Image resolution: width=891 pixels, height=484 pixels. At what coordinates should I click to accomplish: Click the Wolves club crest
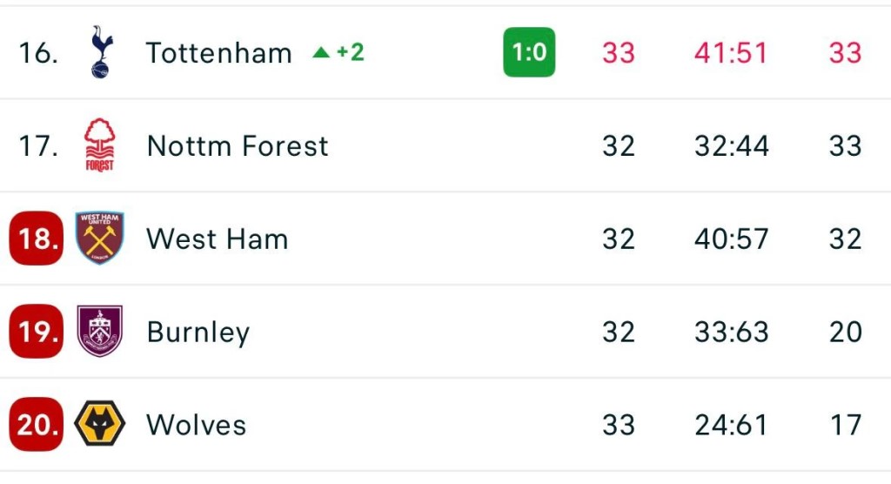pyautogui.click(x=100, y=425)
